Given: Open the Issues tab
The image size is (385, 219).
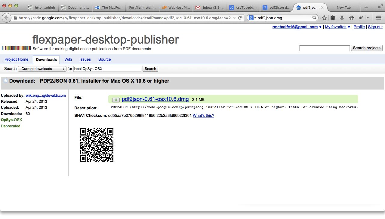Looking at the screenshot, I should point(85,59).
